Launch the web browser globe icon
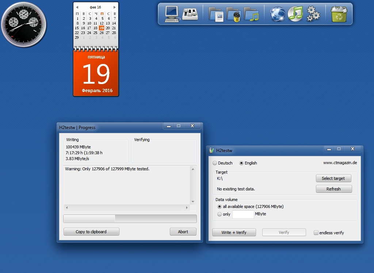 278,14
